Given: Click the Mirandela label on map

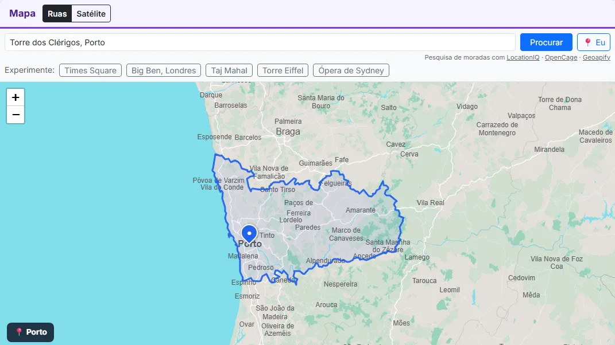Looking at the screenshot, I should point(549,150).
